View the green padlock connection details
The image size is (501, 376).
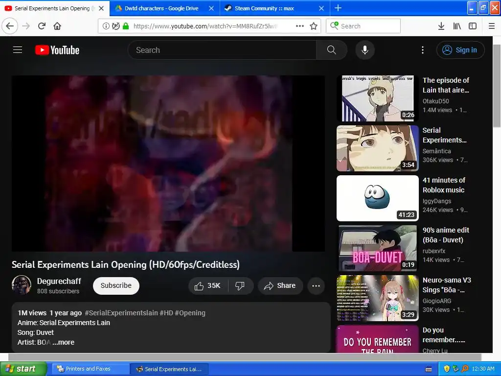[x=126, y=26]
